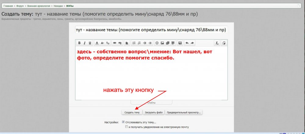Uncheck "Отслеживать эту тему" checkbox
305x134 pixels.
[x=123, y=122]
